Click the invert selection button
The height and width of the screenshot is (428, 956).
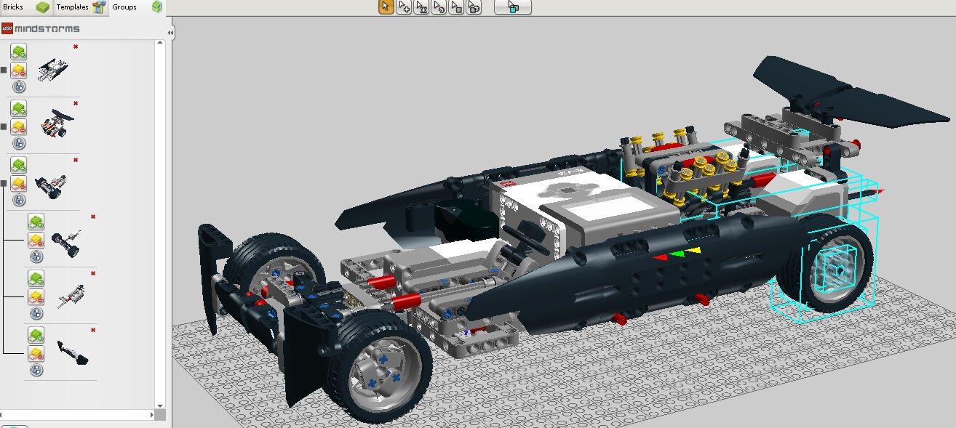coord(513,7)
